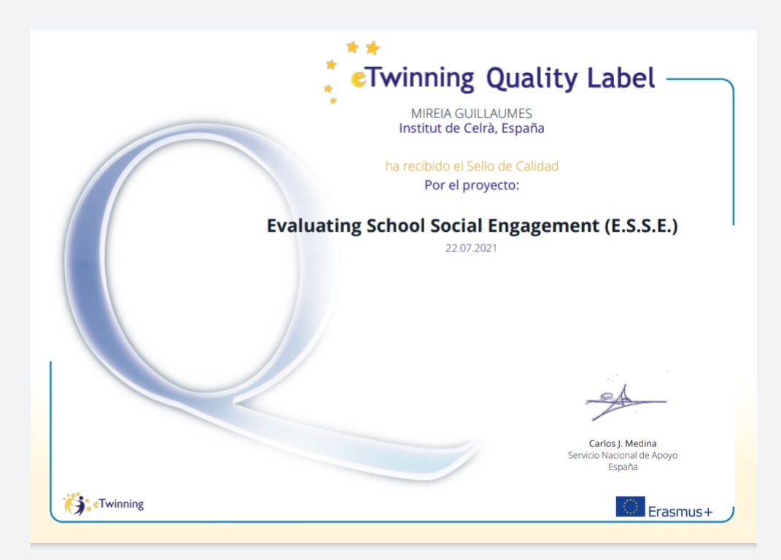This screenshot has height=560, width=781.
Task: Click the EU flag icon beside Erasmus+
Action: pyautogui.click(x=630, y=507)
